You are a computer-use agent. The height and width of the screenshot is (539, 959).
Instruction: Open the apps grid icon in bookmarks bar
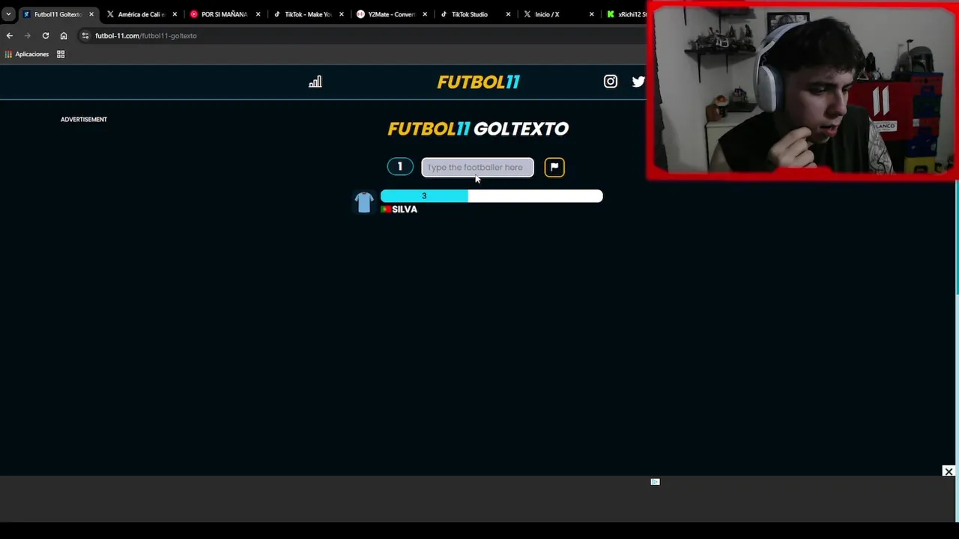pos(61,54)
